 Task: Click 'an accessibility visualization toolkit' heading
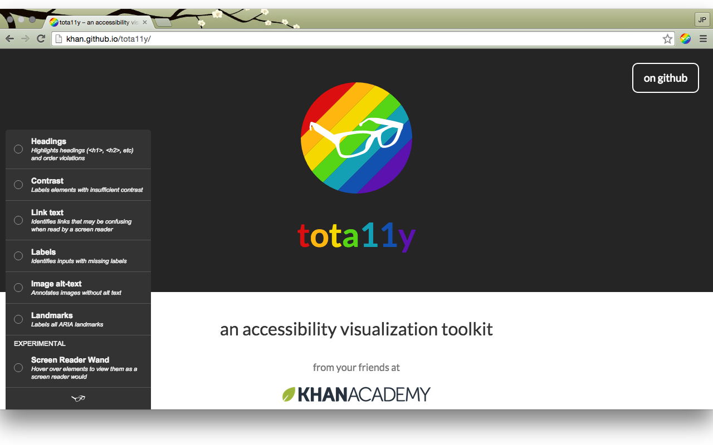tap(356, 329)
